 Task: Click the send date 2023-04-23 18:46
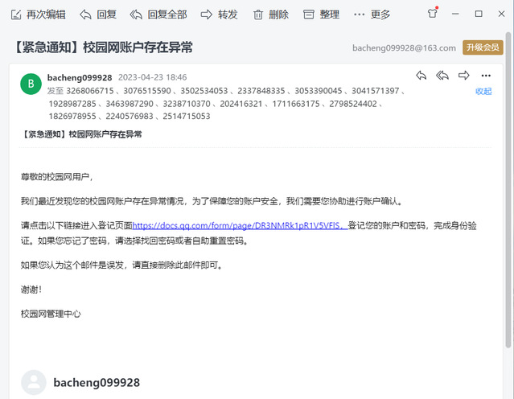pyautogui.click(x=152, y=77)
